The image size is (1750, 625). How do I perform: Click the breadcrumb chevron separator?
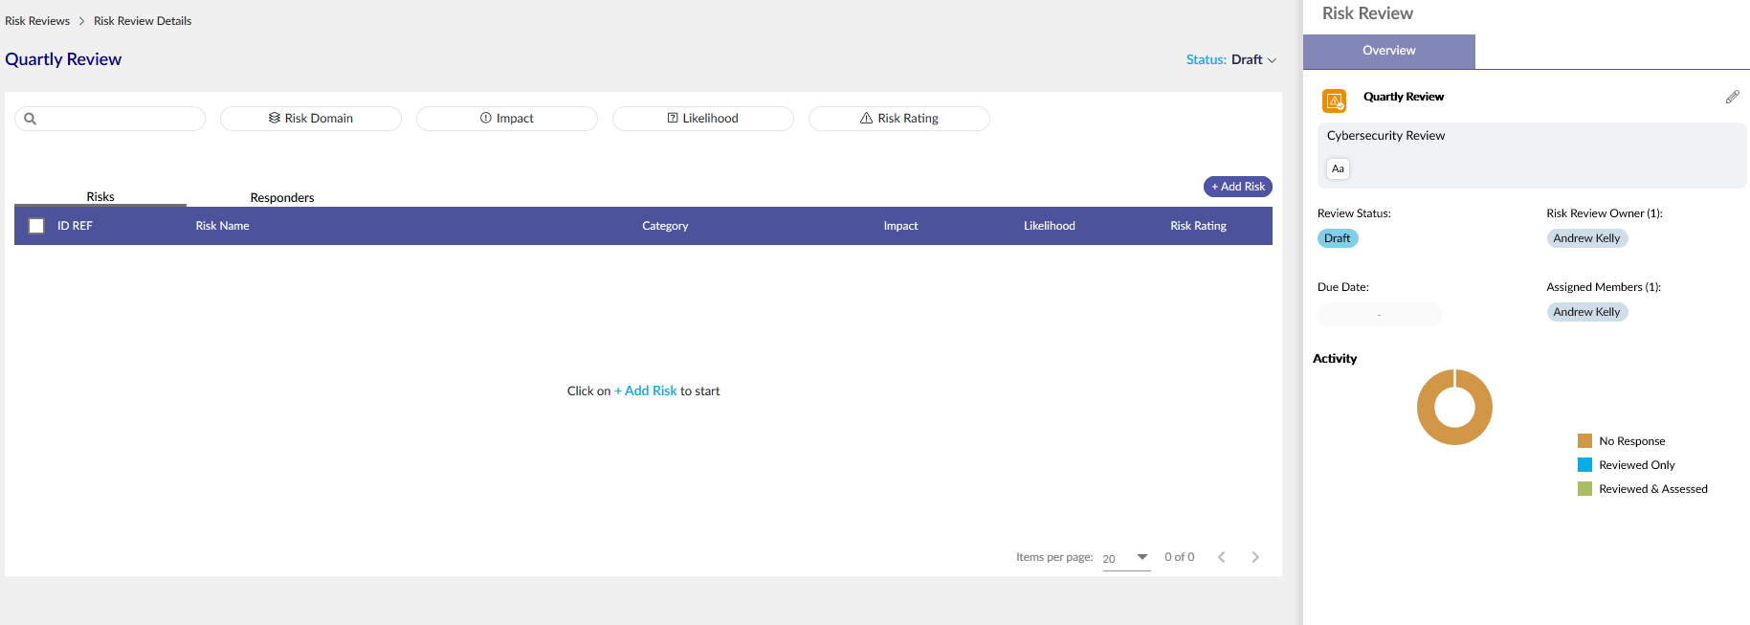coord(81,21)
